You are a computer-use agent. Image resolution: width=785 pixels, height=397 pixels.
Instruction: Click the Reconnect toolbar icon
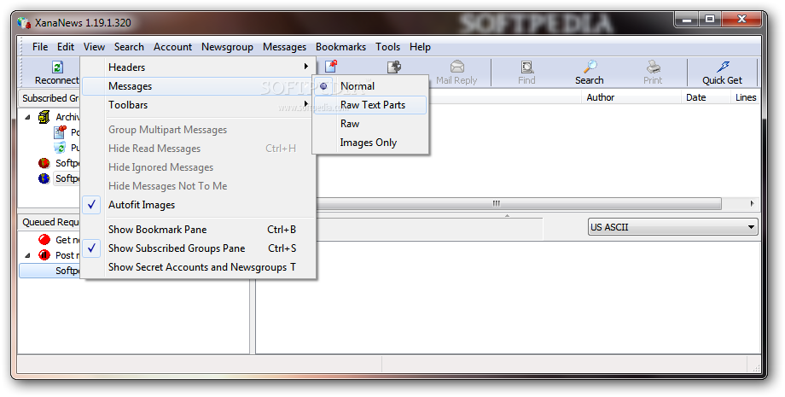coord(57,67)
